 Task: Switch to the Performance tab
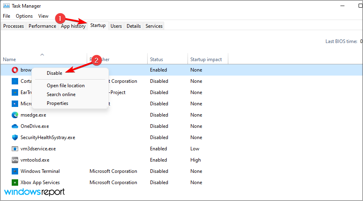pos(42,26)
